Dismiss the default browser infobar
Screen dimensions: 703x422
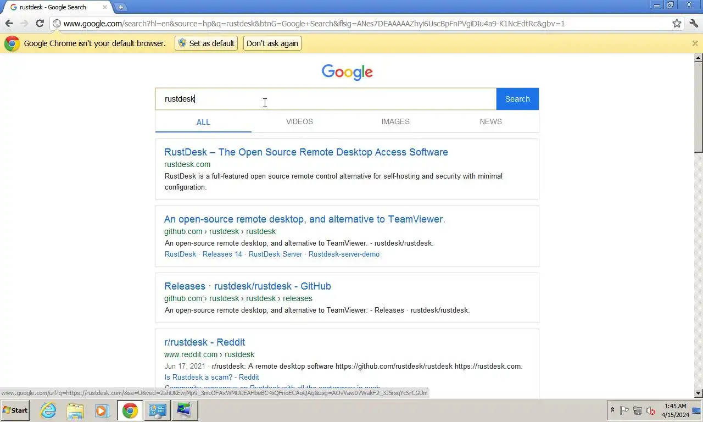coord(695,43)
